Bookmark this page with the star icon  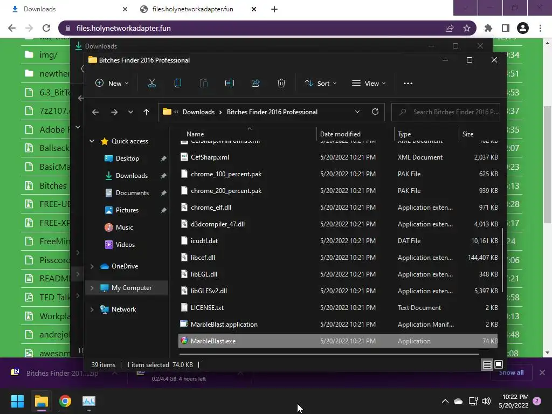tap(466, 28)
